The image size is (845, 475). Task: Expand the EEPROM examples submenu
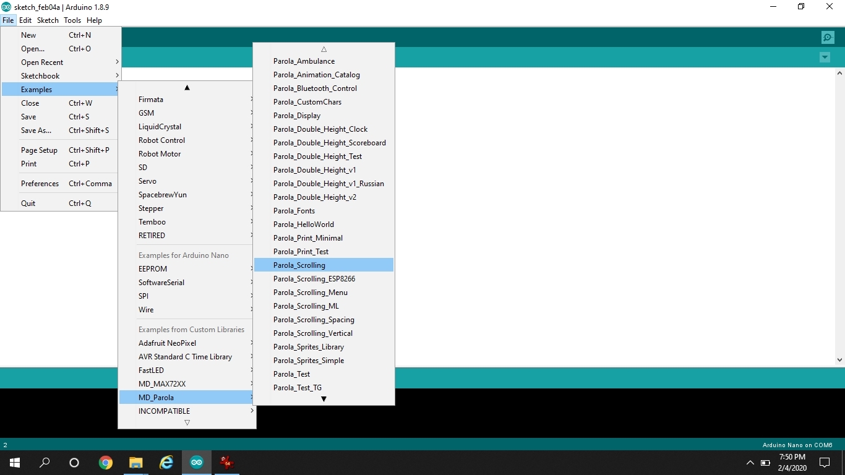point(187,269)
